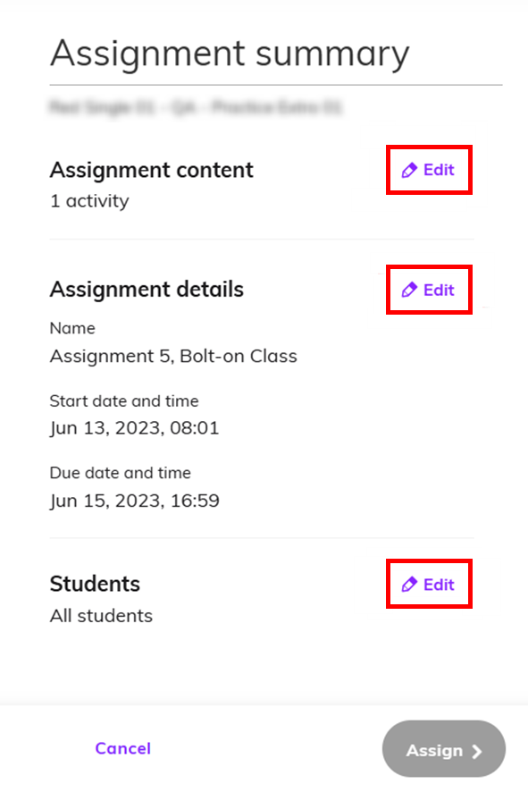Screen dimensions: 528x792
Task: Click the pencil icon beside Assignment details
Action: [x=410, y=289]
